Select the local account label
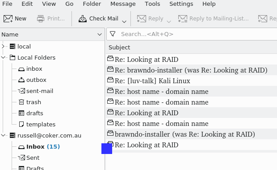 click(24, 46)
